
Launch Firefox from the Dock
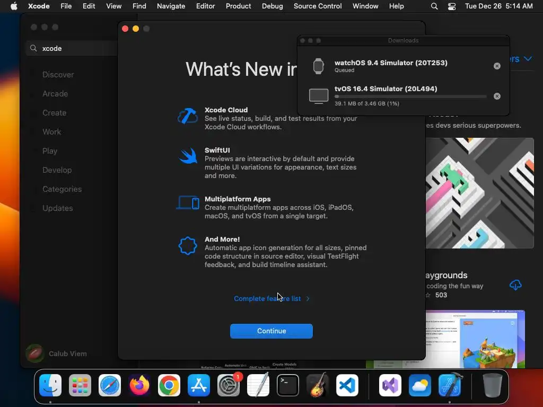tap(139, 385)
